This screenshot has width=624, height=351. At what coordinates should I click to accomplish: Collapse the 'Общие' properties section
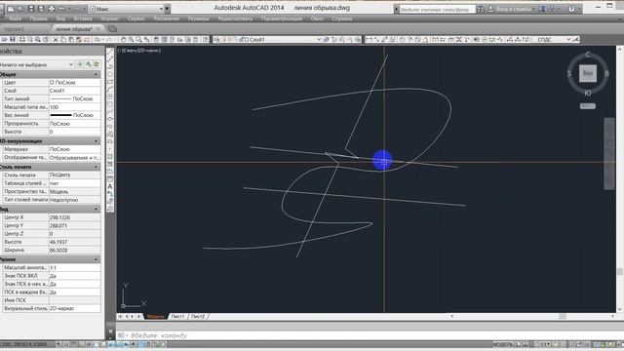pos(96,74)
